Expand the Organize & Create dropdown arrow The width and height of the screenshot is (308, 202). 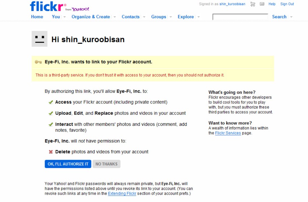pyautogui.click(x=114, y=17)
